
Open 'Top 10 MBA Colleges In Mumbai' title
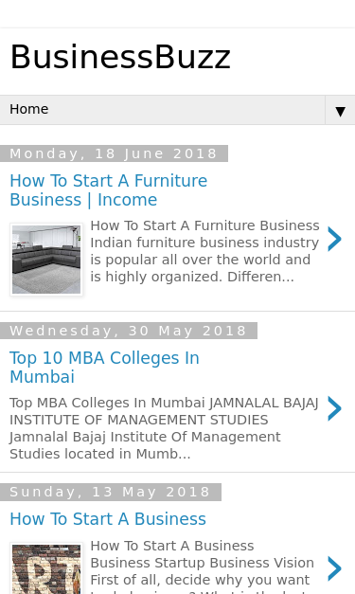coord(104,367)
